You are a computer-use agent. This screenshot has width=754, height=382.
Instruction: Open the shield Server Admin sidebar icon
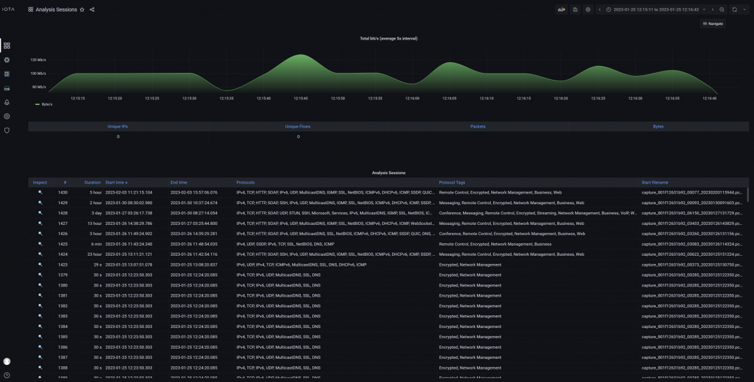point(7,130)
